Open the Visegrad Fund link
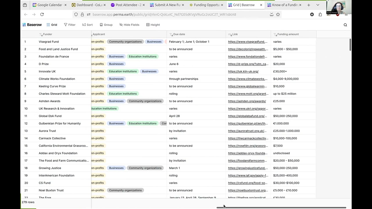 coord(248,42)
